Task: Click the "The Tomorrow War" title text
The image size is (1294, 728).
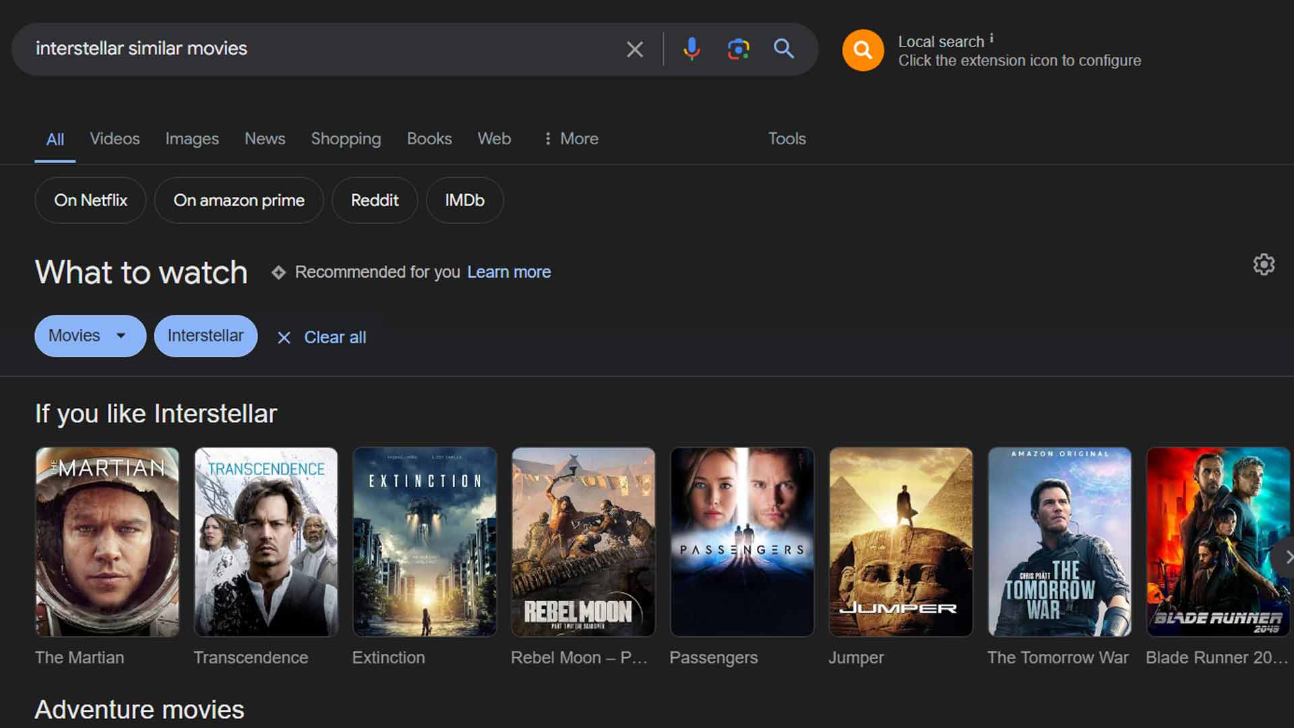Action: pos(1058,658)
